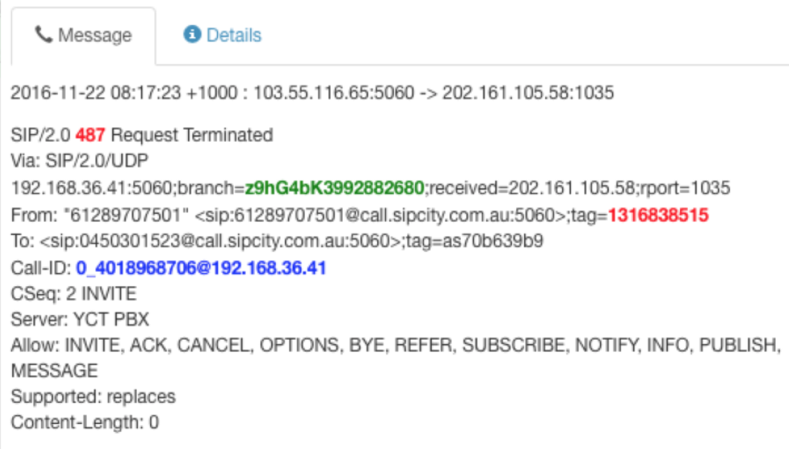The width and height of the screenshot is (789, 449).
Task: Click the Allow methods header line
Action: [x=396, y=358]
